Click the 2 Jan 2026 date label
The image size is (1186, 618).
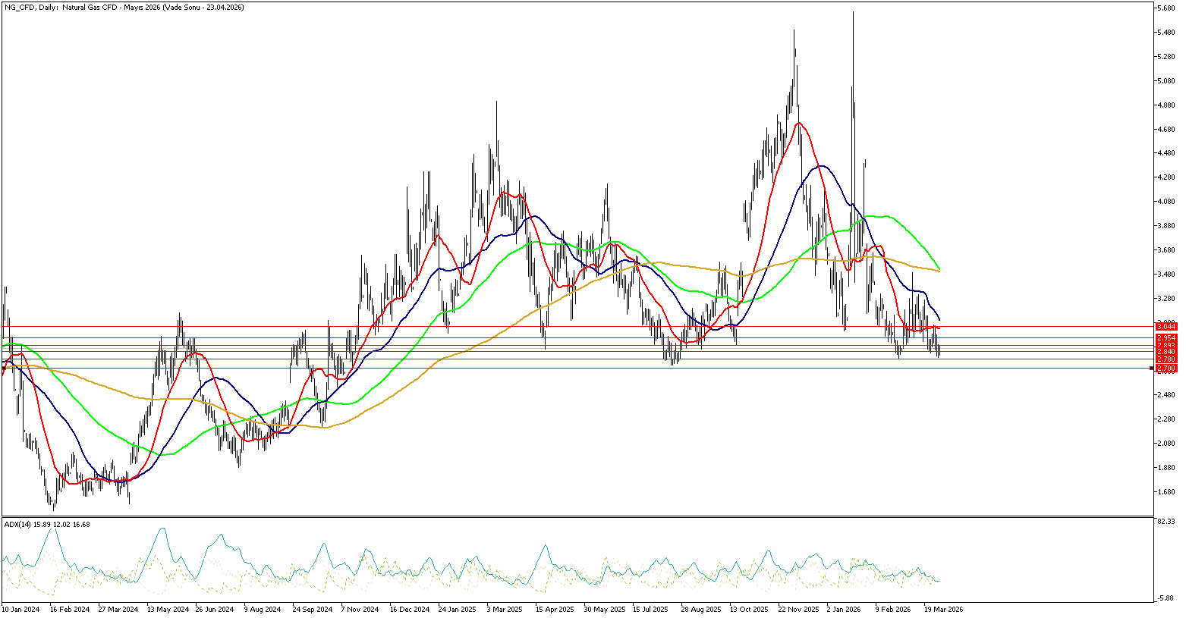pyautogui.click(x=845, y=609)
